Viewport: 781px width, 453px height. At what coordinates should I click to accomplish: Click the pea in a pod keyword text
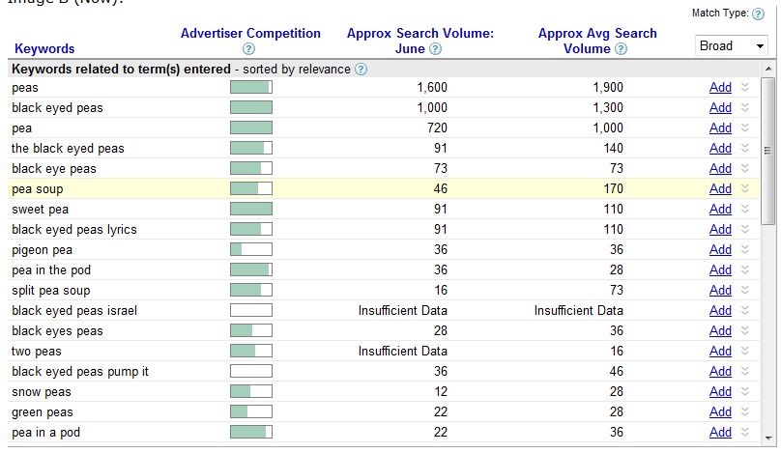[x=45, y=433]
